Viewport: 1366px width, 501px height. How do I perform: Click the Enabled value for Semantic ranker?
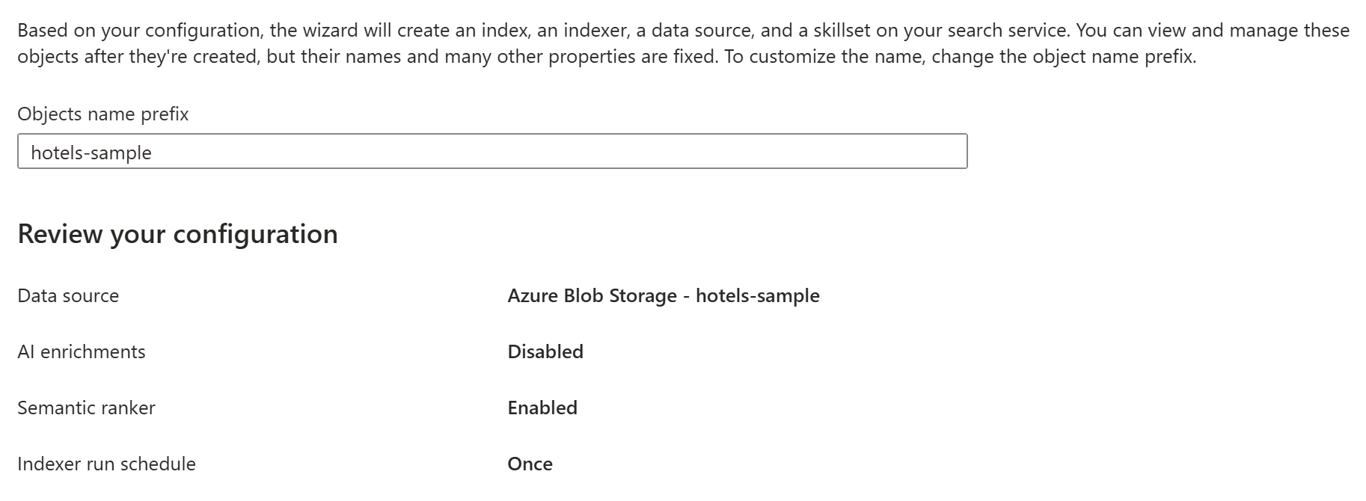(x=542, y=408)
